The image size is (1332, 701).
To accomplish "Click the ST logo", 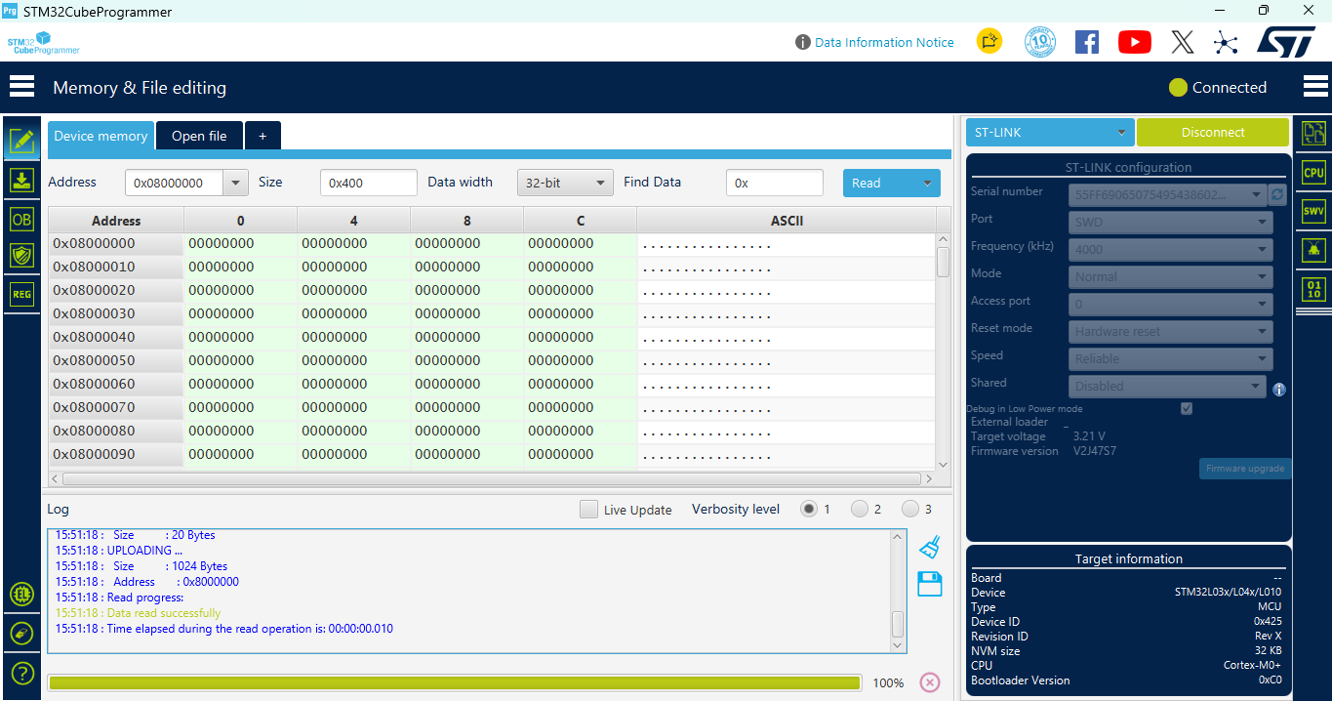I will [x=1286, y=42].
